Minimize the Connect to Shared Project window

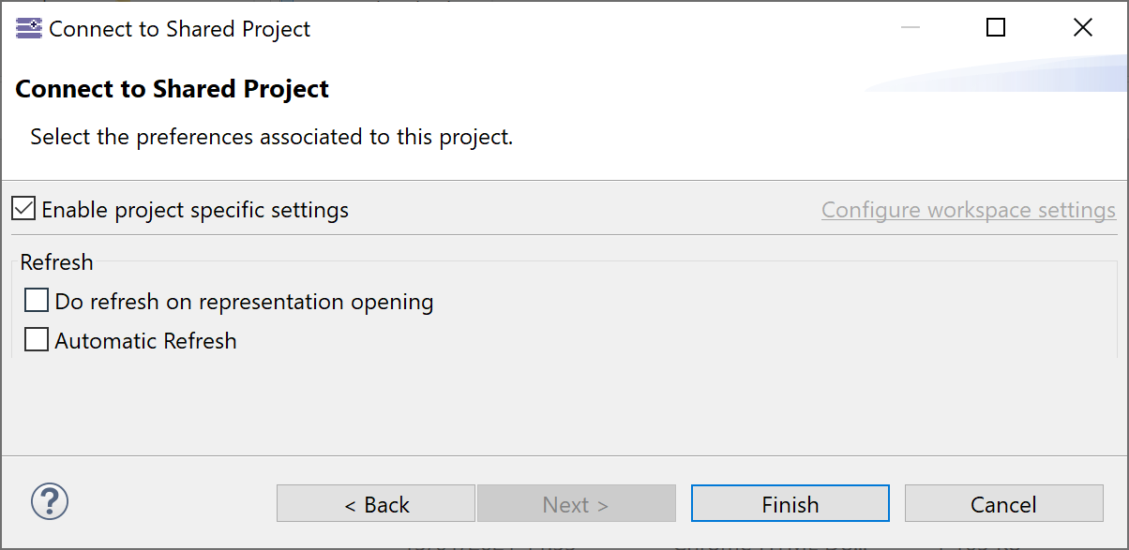tap(910, 28)
